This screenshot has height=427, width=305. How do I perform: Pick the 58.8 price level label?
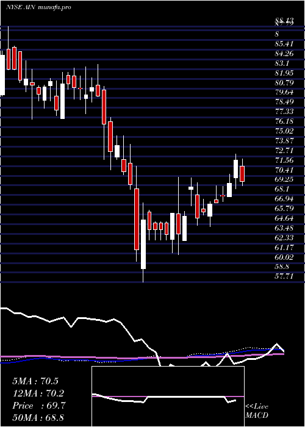pos(283,267)
